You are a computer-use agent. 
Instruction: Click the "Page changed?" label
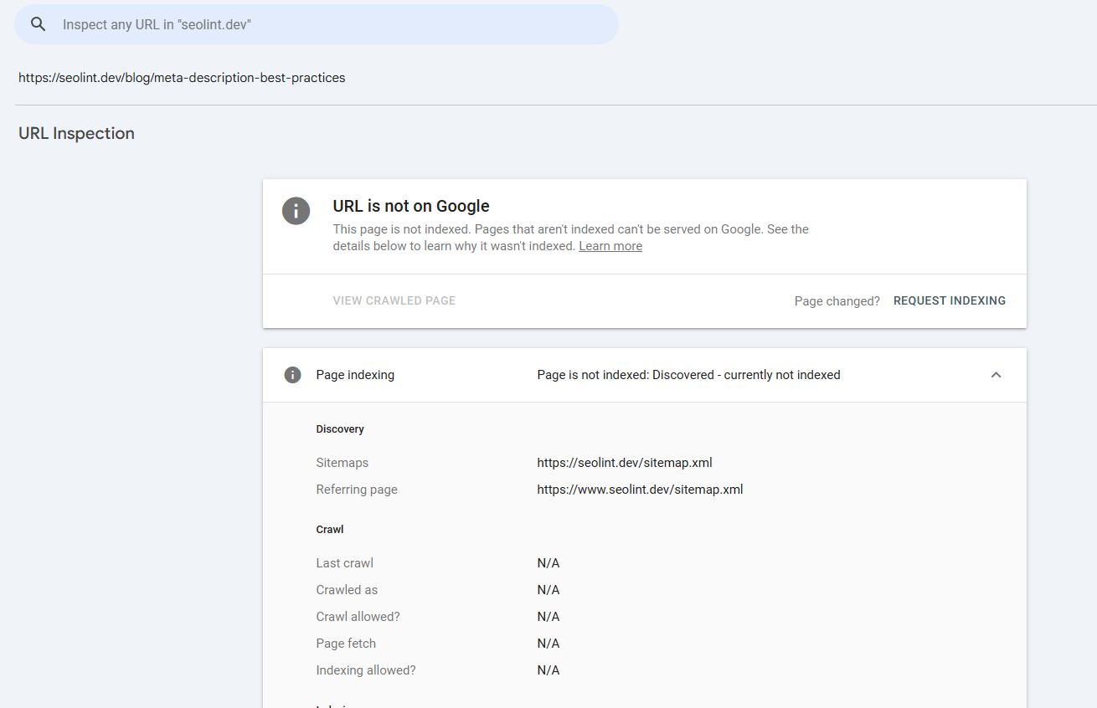837,300
